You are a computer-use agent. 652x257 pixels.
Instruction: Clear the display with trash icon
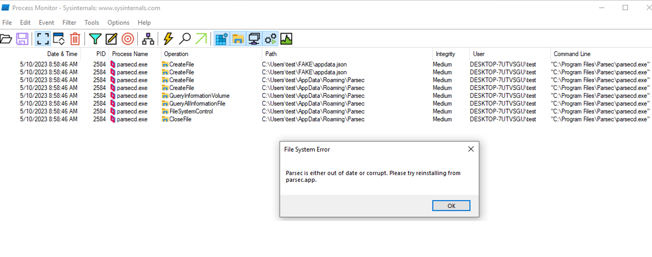coord(75,39)
